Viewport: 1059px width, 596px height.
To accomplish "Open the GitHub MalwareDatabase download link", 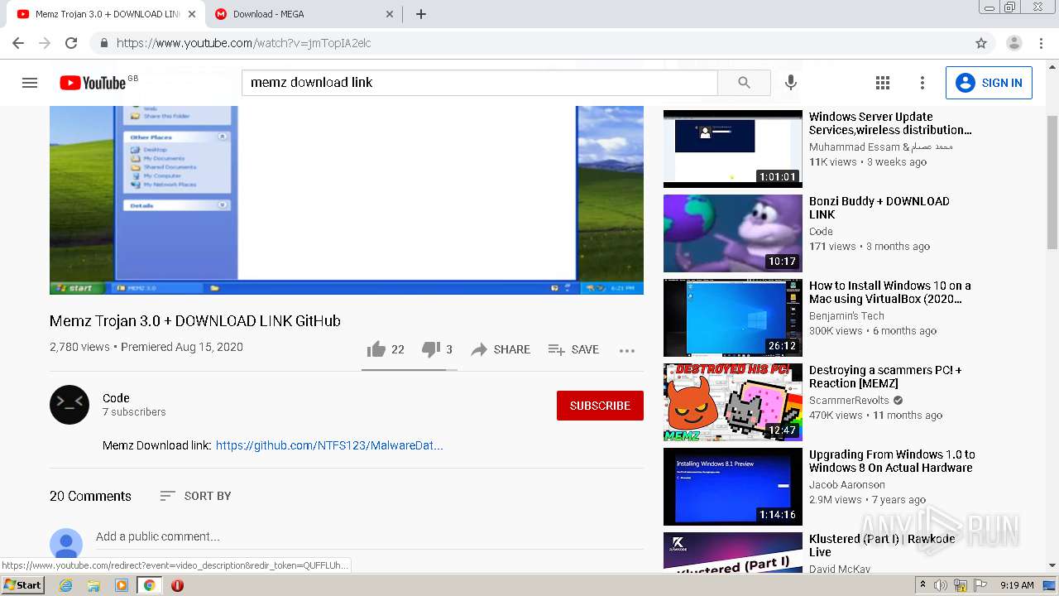I will [x=329, y=445].
